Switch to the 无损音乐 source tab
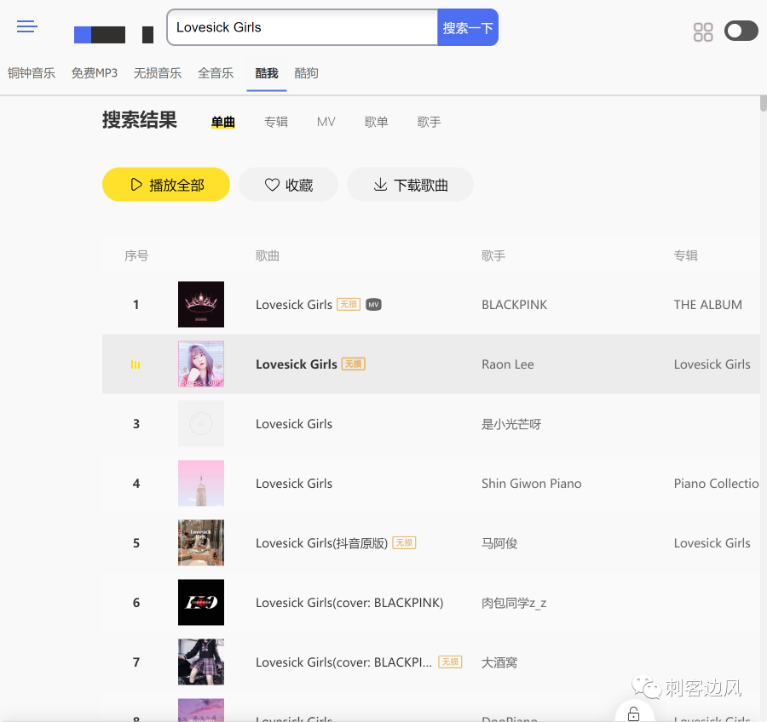This screenshot has width=767, height=722. pyautogui.click(x=158, y=73)
